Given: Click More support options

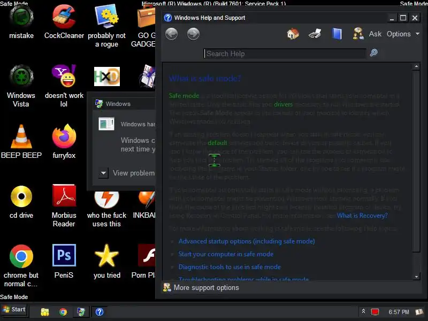Looking at the screenshot, I should [x=201, y=287].
